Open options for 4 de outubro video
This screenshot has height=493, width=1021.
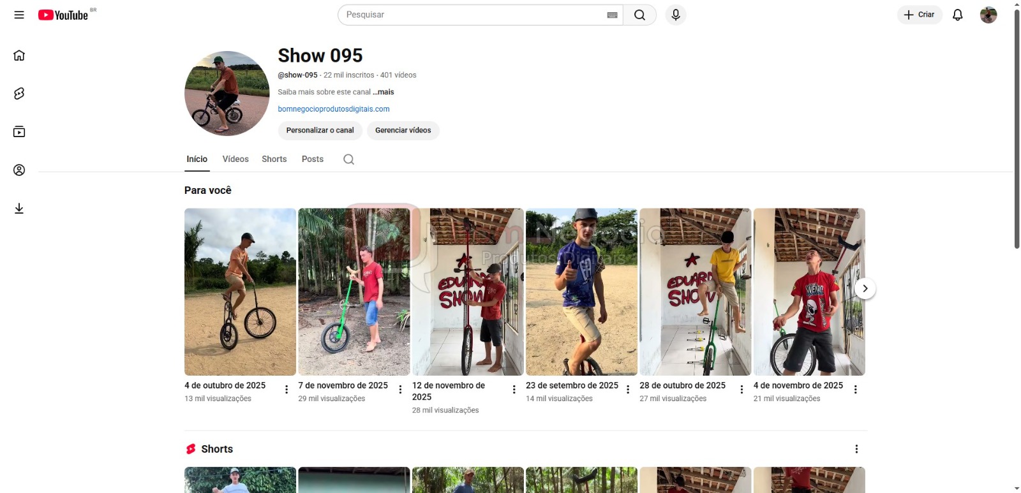[x=287, y=390]
